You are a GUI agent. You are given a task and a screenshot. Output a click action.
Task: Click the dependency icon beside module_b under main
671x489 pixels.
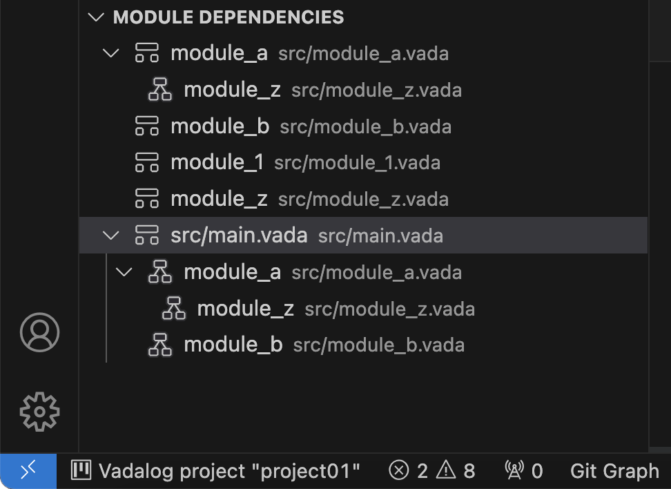tap(160, 345)
